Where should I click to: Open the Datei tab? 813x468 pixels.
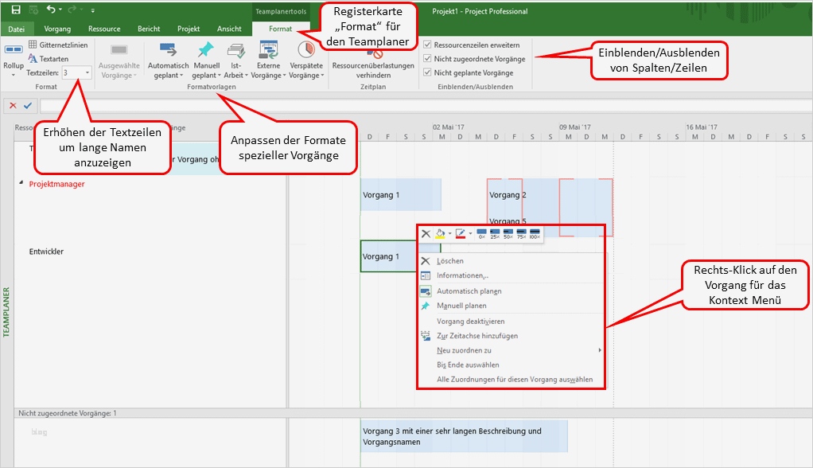coord(16,29)
